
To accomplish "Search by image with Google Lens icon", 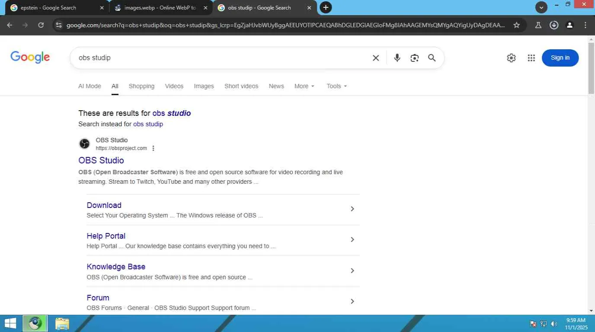I will [x=414, y=58].
